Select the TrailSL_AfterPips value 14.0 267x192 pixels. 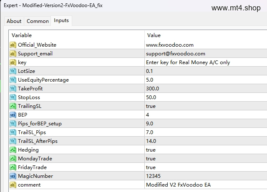[x=206, y=141]
